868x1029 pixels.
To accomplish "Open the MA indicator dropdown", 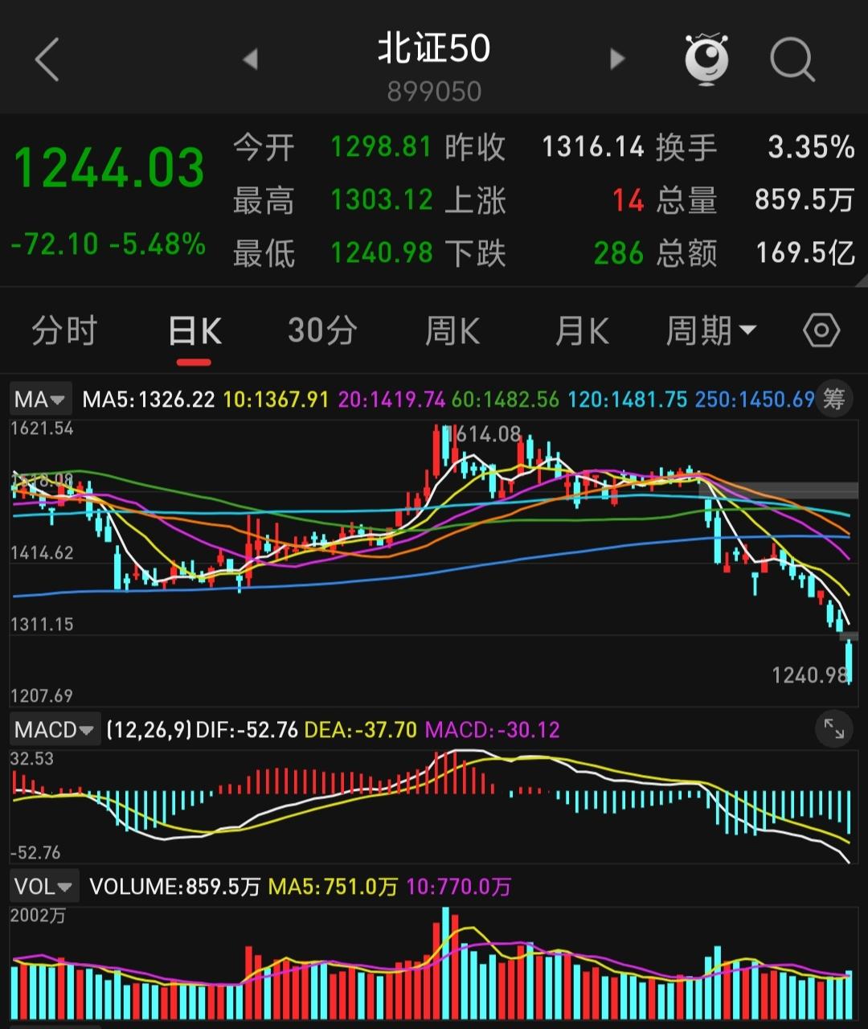I will coord(40,400).
